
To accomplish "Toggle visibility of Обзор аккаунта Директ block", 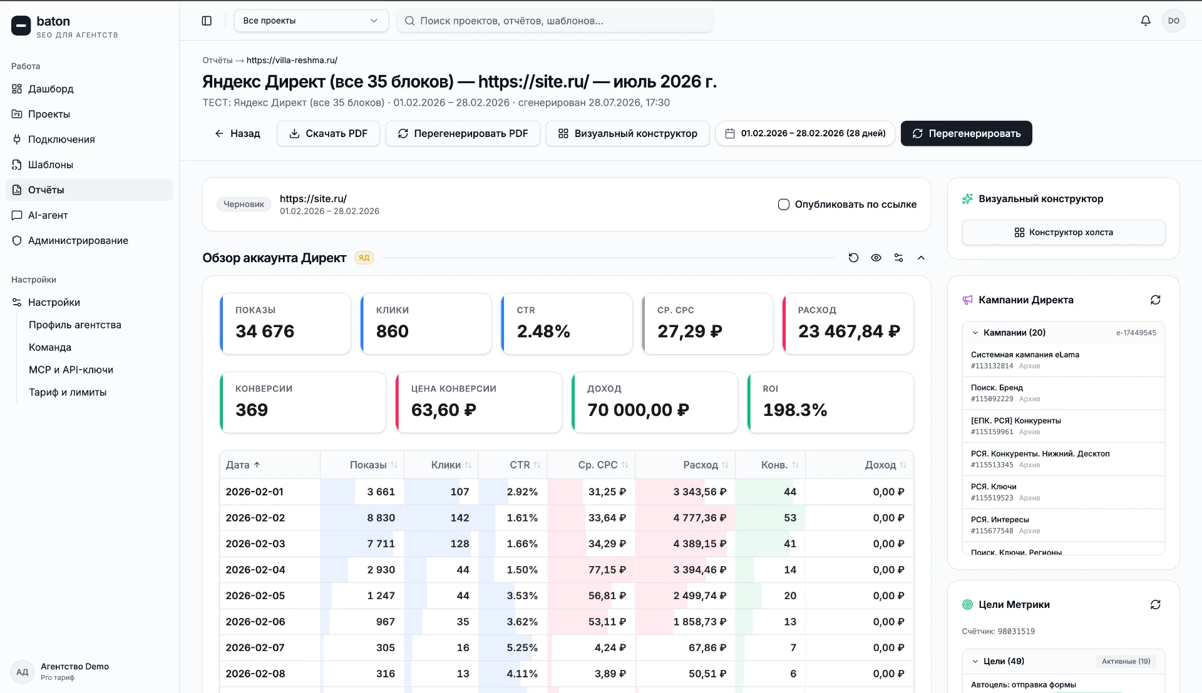I will click(x=876, y=258).
